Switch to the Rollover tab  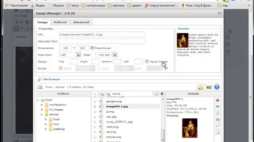(x=60, y=22)
